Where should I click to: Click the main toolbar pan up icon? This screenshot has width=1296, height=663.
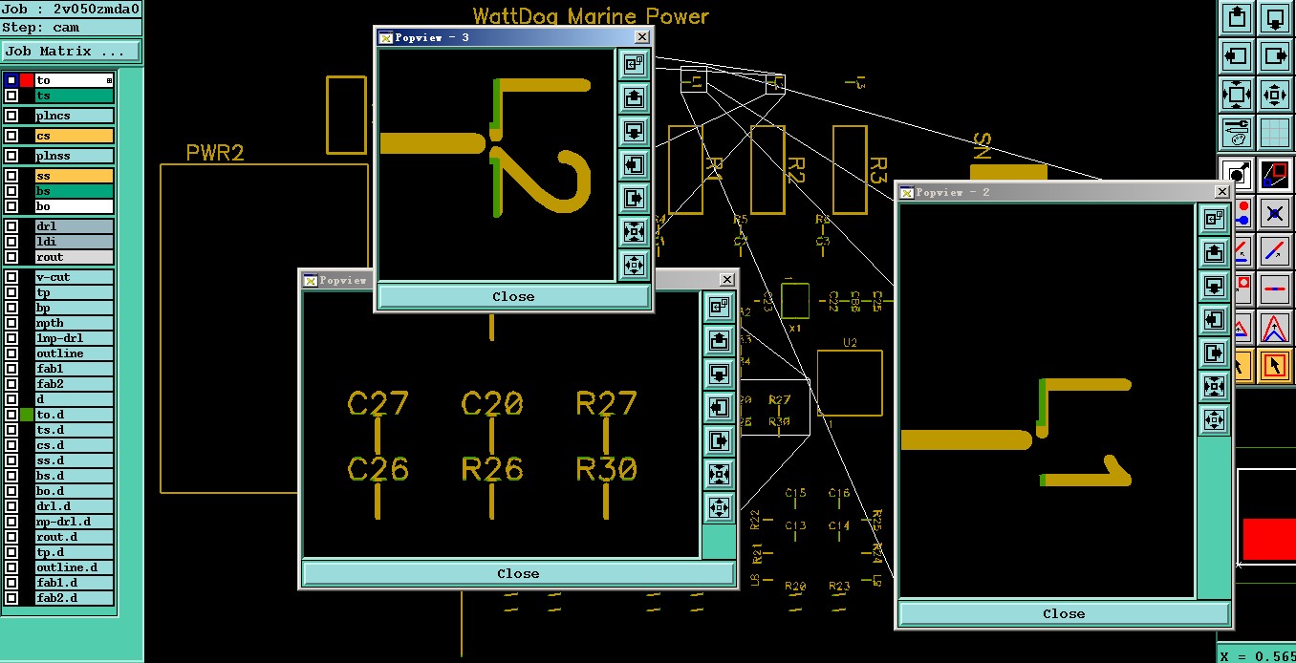click(1237, 17)
